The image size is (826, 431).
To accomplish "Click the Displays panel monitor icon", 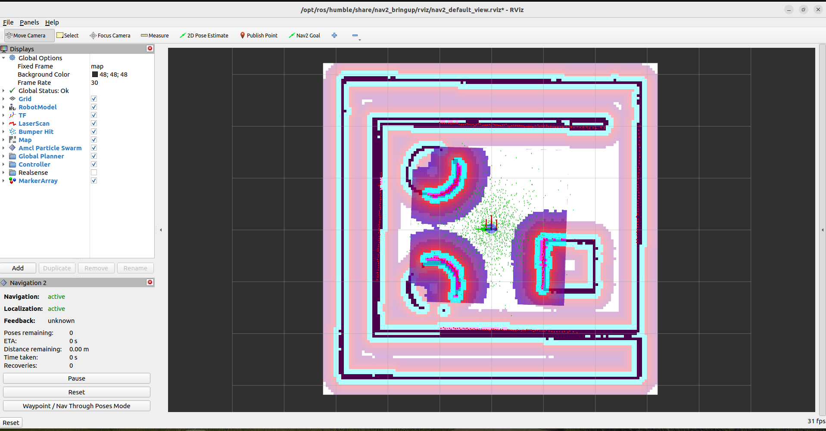I will [x=4, y=49].
